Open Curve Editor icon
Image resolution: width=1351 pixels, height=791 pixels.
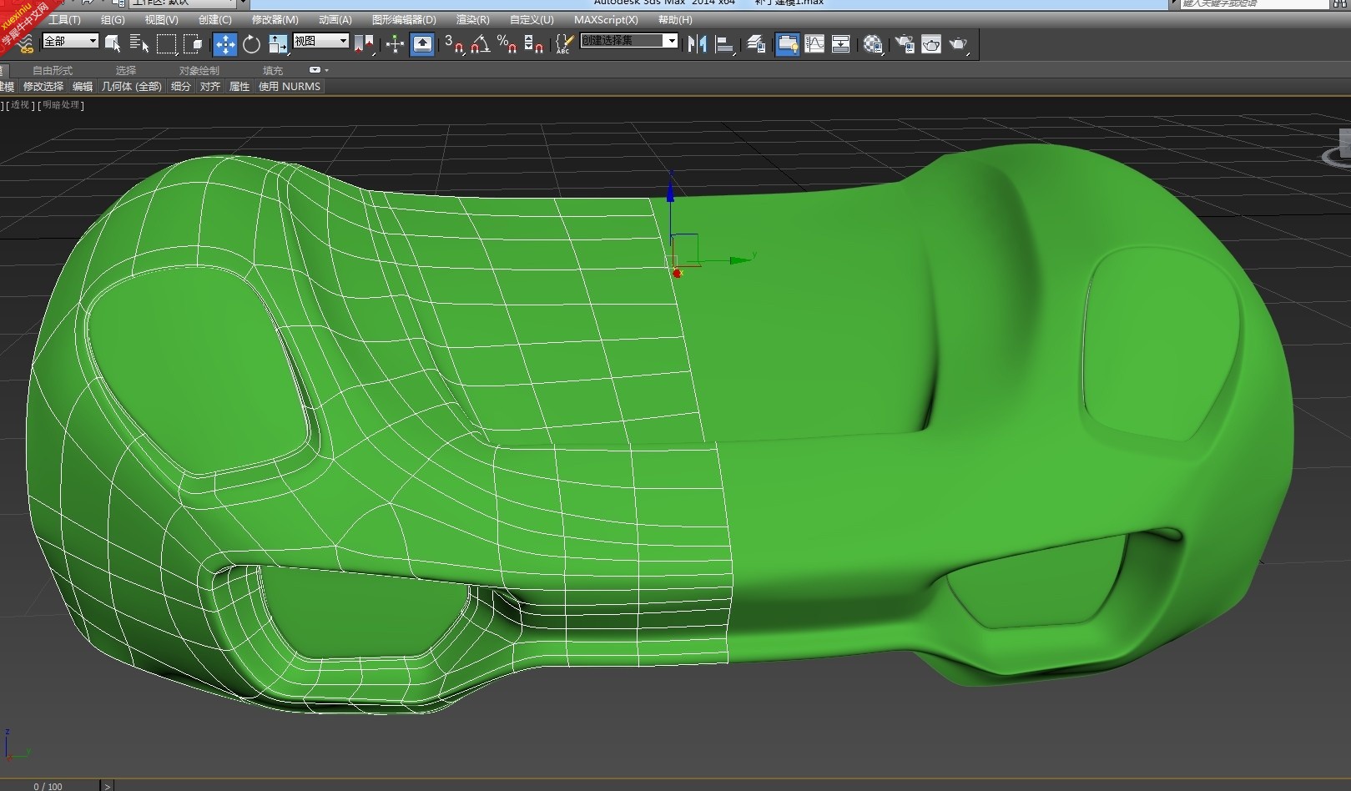tap(814, 44)
